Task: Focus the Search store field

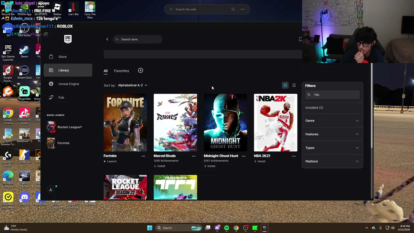Action: tap(137, 39)
